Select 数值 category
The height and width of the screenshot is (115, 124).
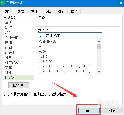(19, 28)
